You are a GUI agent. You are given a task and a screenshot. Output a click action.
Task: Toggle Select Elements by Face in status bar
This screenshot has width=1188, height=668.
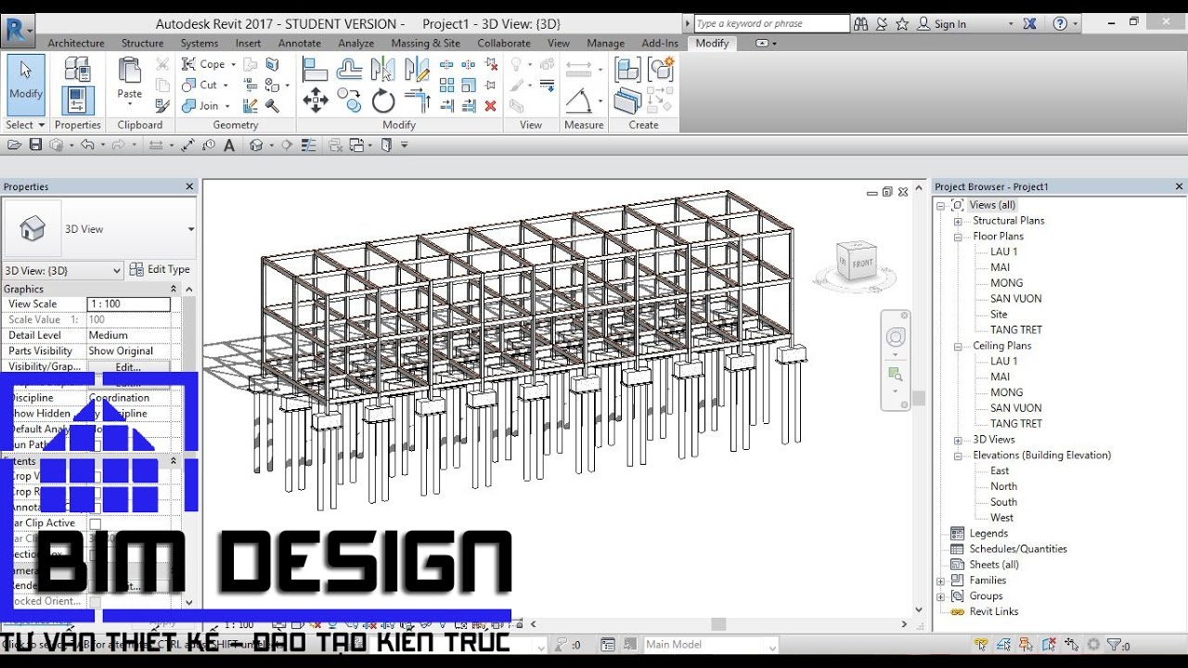(1049, 645)
